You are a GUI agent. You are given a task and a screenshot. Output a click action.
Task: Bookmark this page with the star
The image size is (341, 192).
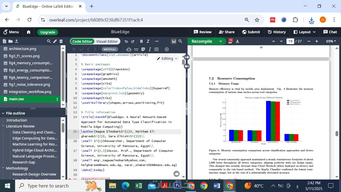tap(257, 20)
